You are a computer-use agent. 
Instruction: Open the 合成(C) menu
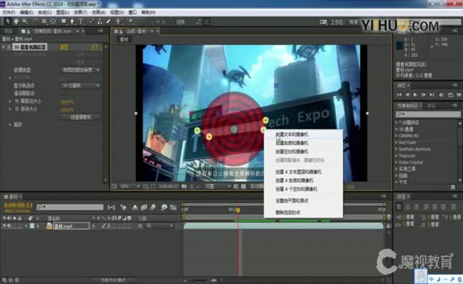45,12
